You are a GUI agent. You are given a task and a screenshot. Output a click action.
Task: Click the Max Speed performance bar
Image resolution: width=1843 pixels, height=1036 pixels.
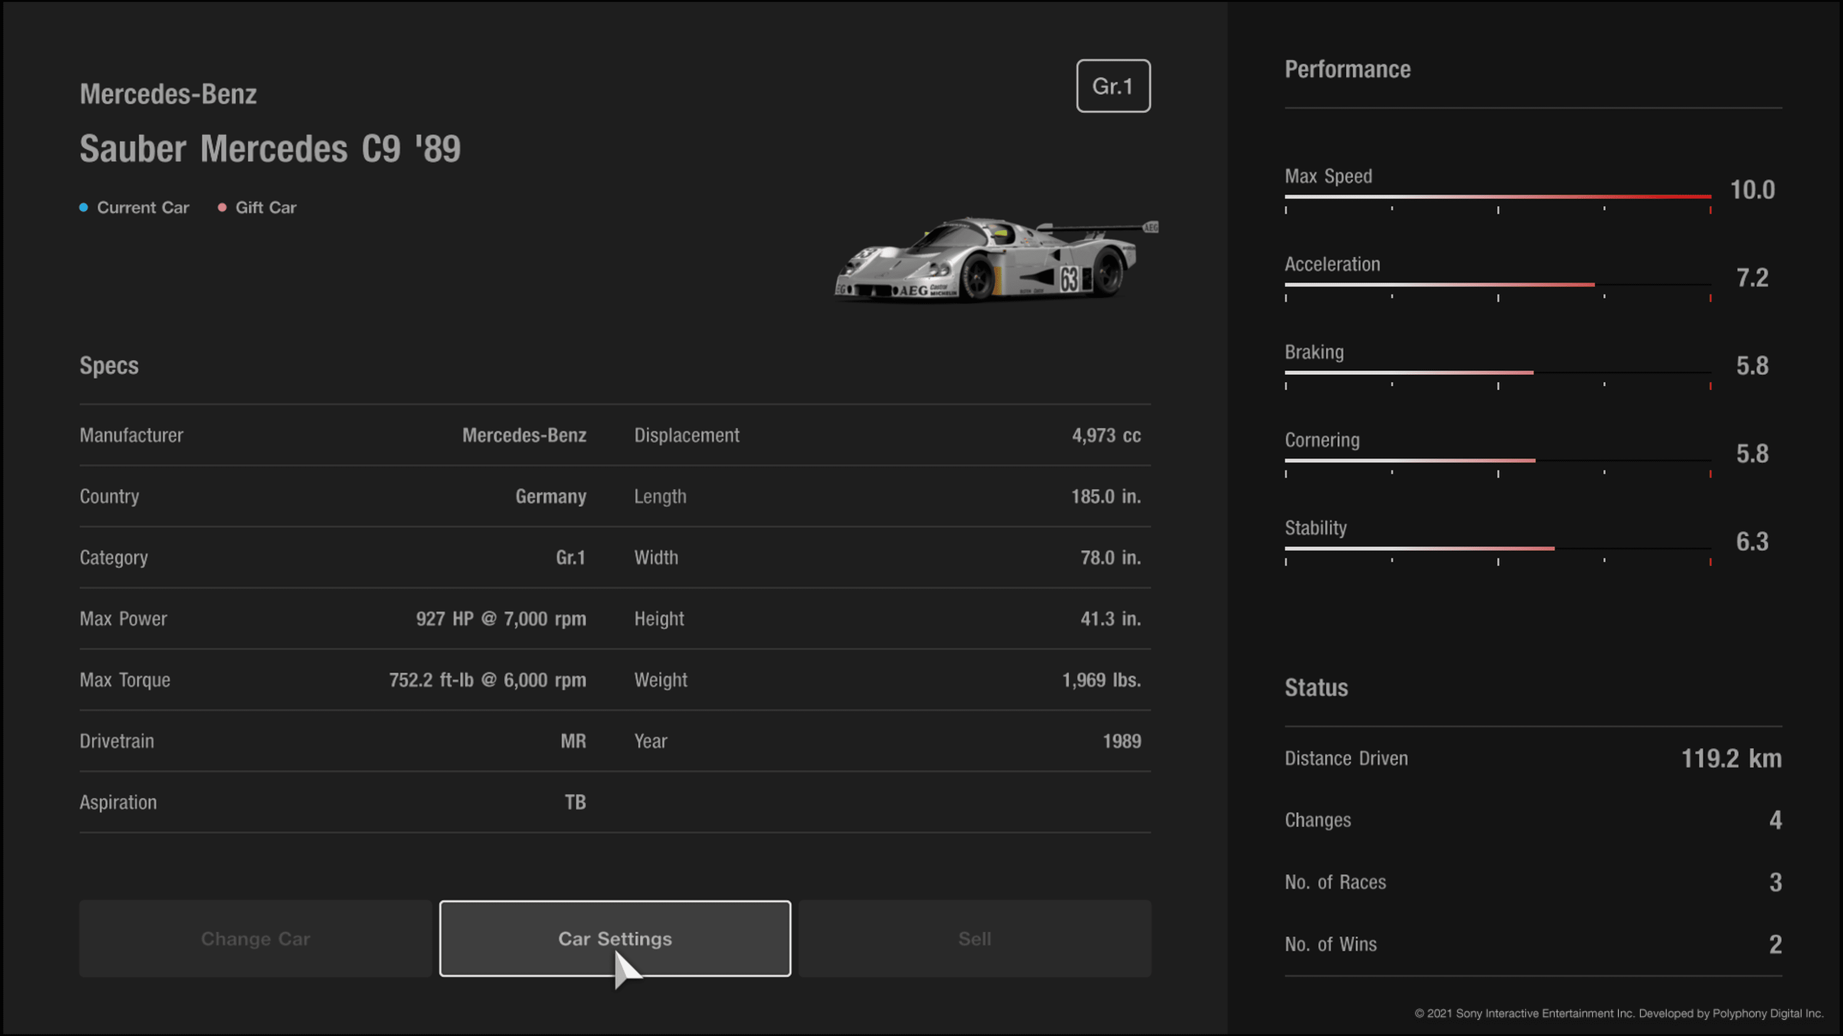click(1497, 197)
